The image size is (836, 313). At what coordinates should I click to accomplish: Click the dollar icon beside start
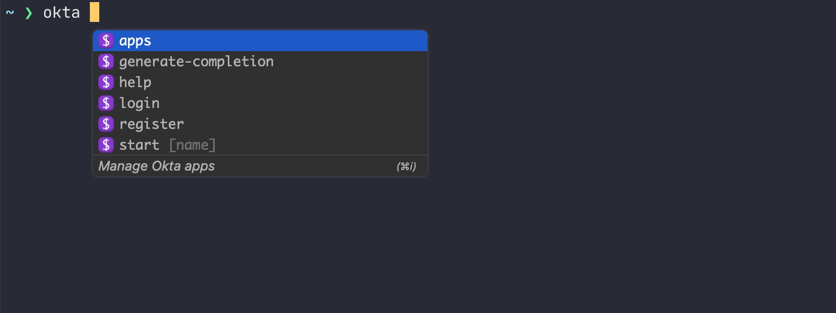coord(106,145)
